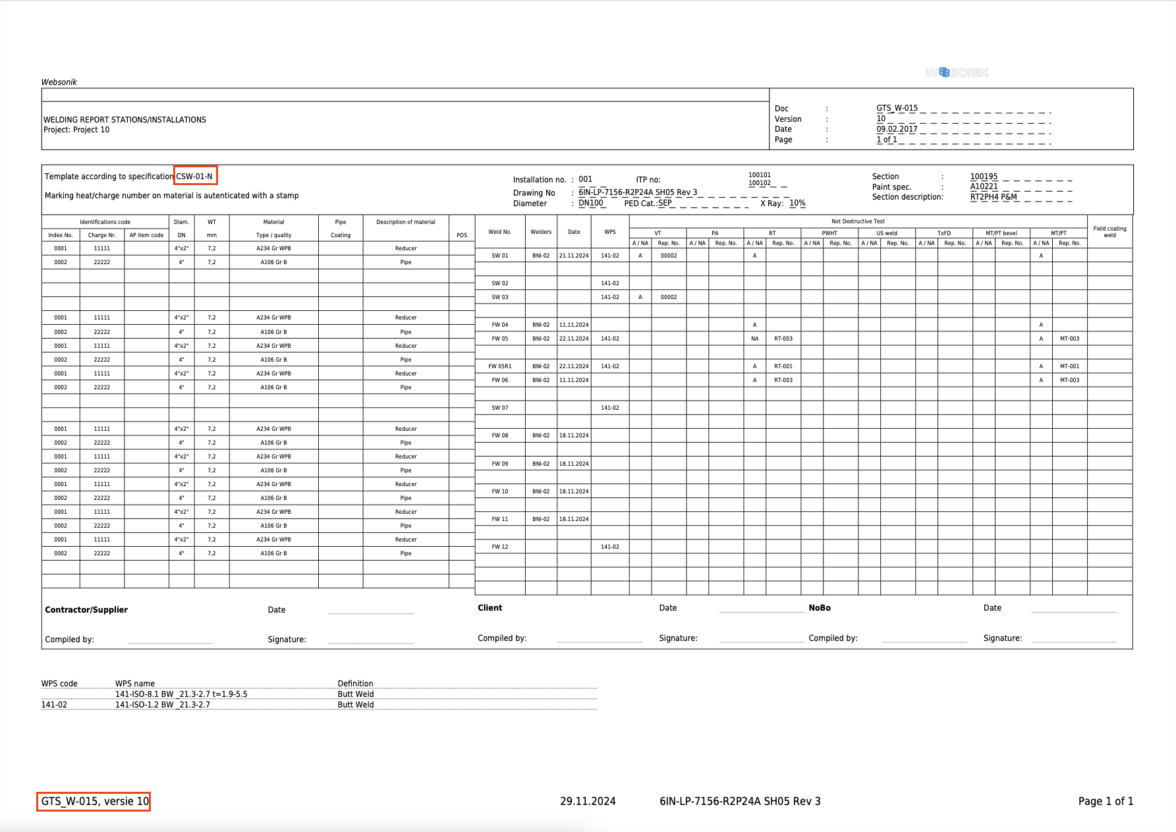The width and height of the screenshot is (1176, 832).
Task: Click the Contractor/Supplier Date line
Action: pos(370,611)
